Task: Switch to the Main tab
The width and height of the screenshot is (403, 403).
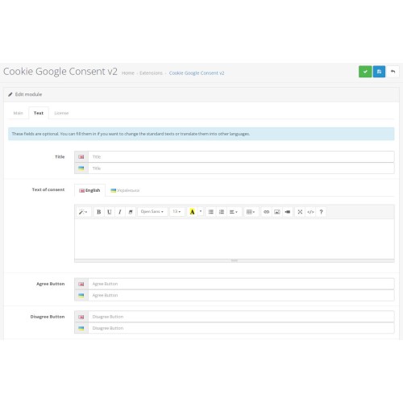Action: [x=19, y=113]
